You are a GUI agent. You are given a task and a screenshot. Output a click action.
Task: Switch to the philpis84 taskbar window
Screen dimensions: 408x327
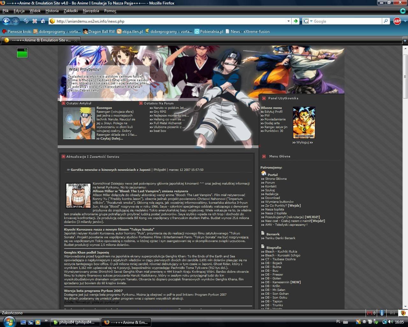pos(75,322)
